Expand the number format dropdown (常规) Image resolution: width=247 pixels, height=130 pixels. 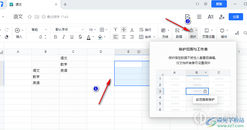(x=38, y=30)
